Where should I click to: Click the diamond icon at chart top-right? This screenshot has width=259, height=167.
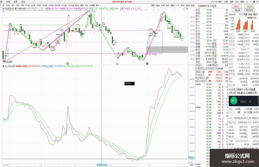pos(184,9)
